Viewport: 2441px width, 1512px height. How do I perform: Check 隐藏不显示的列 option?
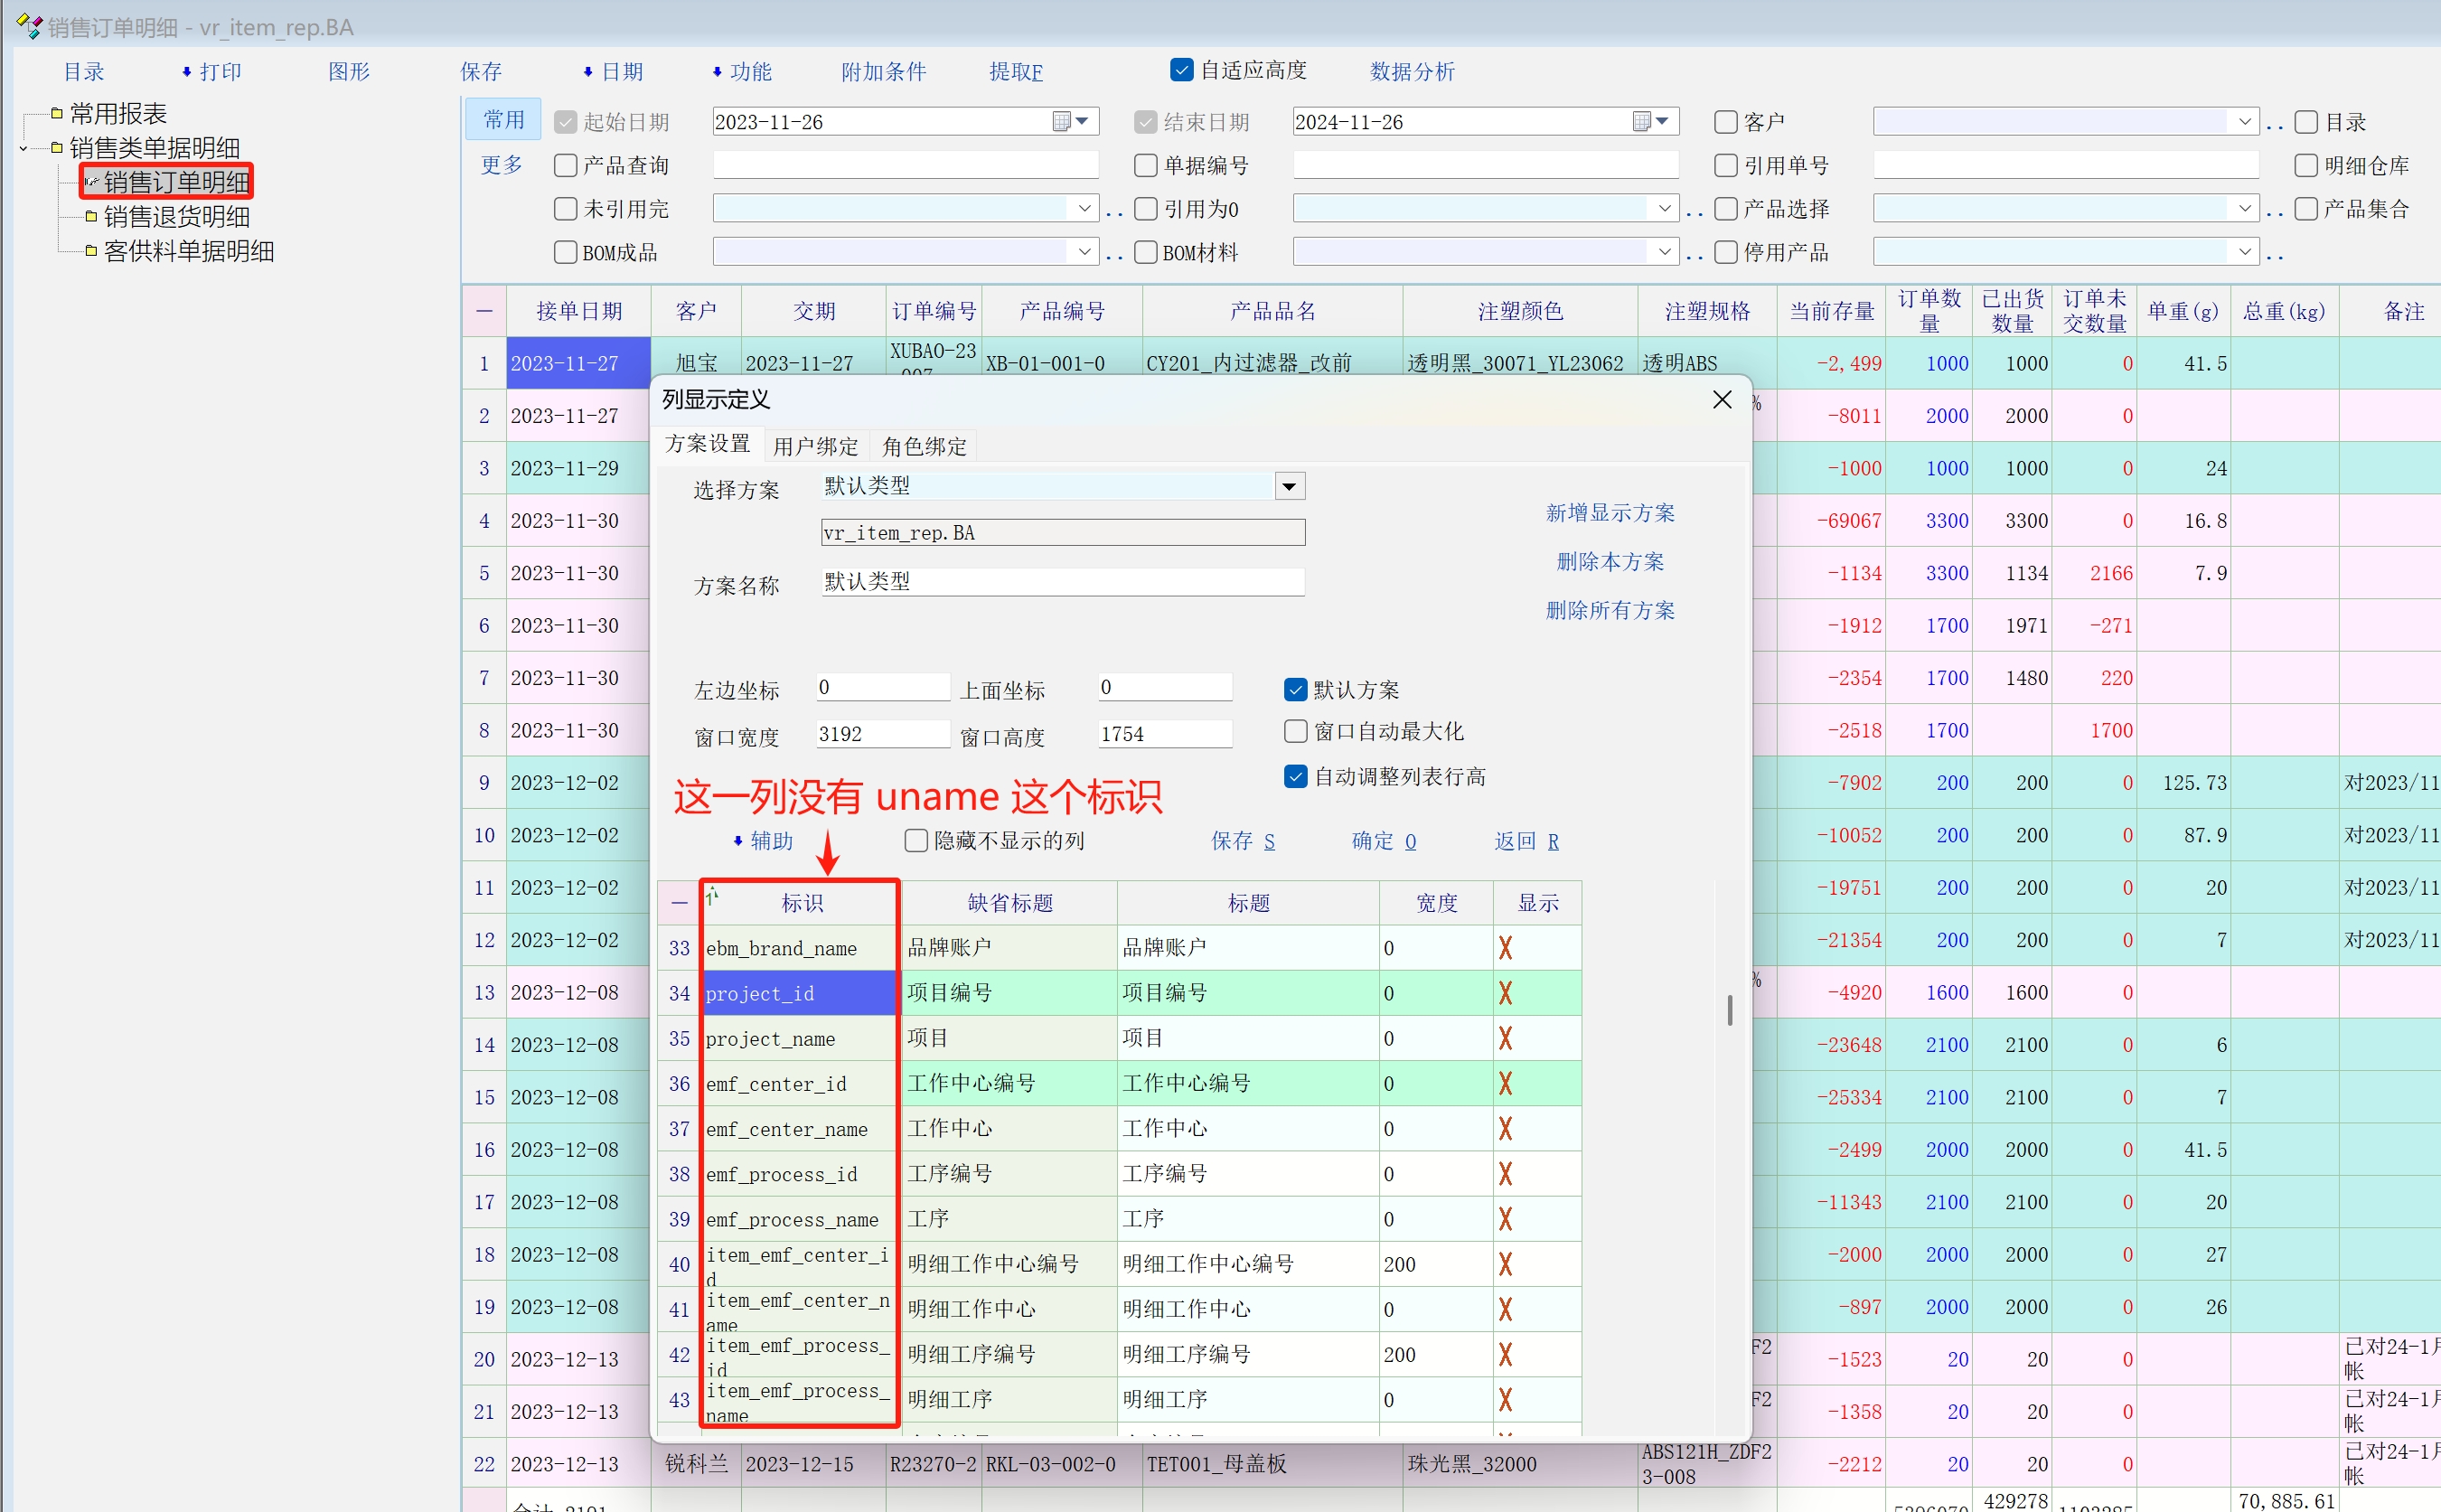click(916, 841)
